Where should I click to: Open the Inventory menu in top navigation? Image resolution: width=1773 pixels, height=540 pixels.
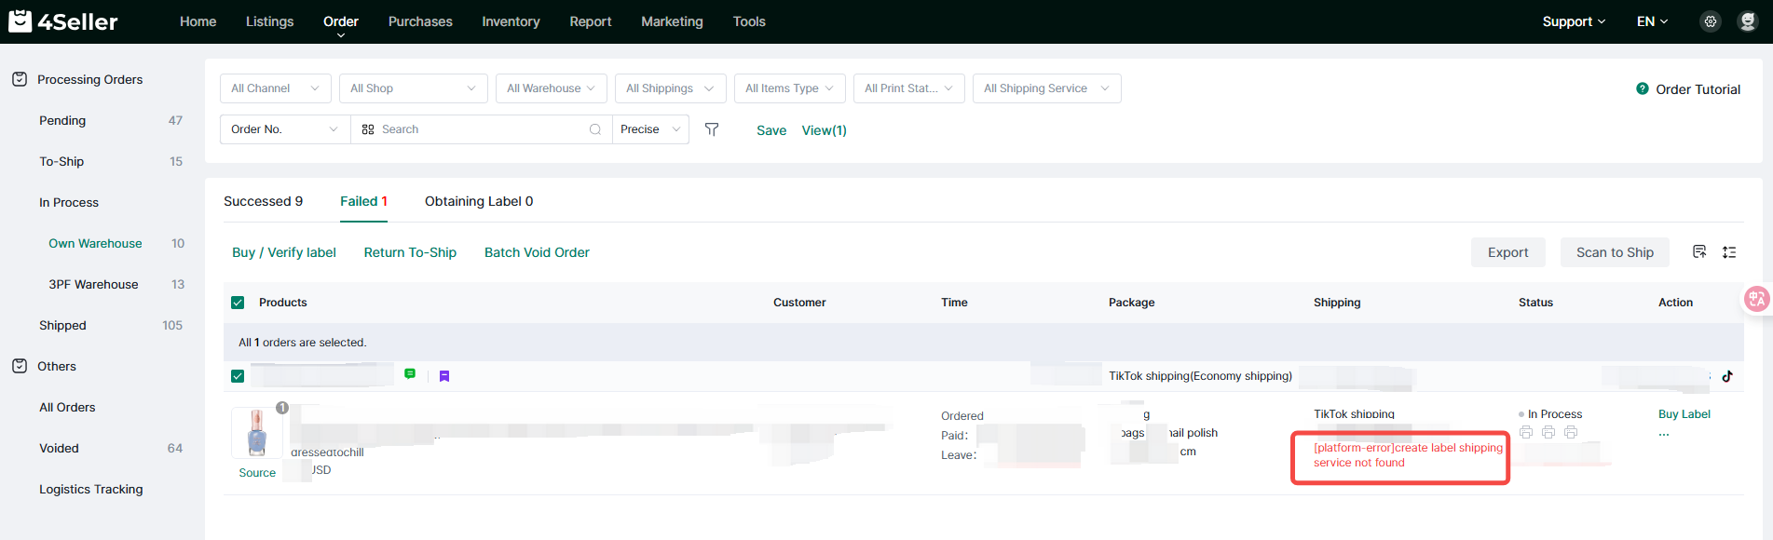coord(511,21)
